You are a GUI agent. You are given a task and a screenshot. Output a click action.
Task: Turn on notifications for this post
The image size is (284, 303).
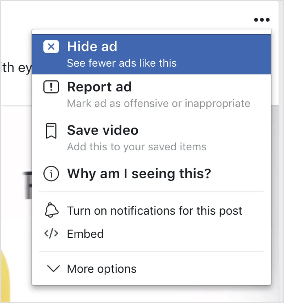(151, 211)
